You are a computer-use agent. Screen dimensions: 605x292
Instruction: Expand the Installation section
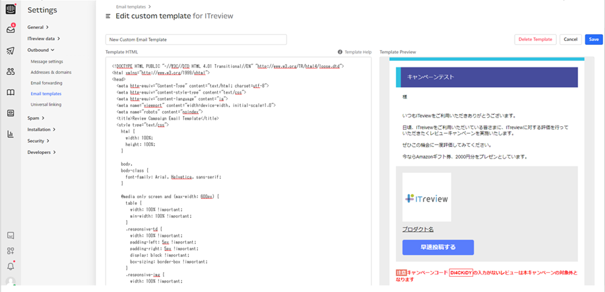click(x=41, y=129)
